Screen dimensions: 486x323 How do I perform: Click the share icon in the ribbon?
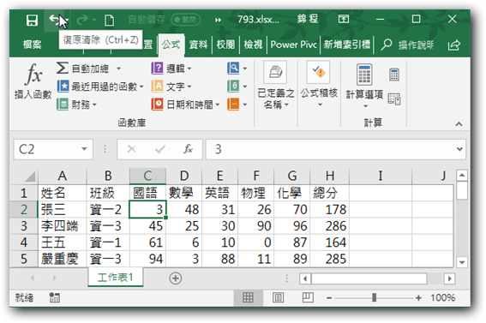click(x=453, y=45)
